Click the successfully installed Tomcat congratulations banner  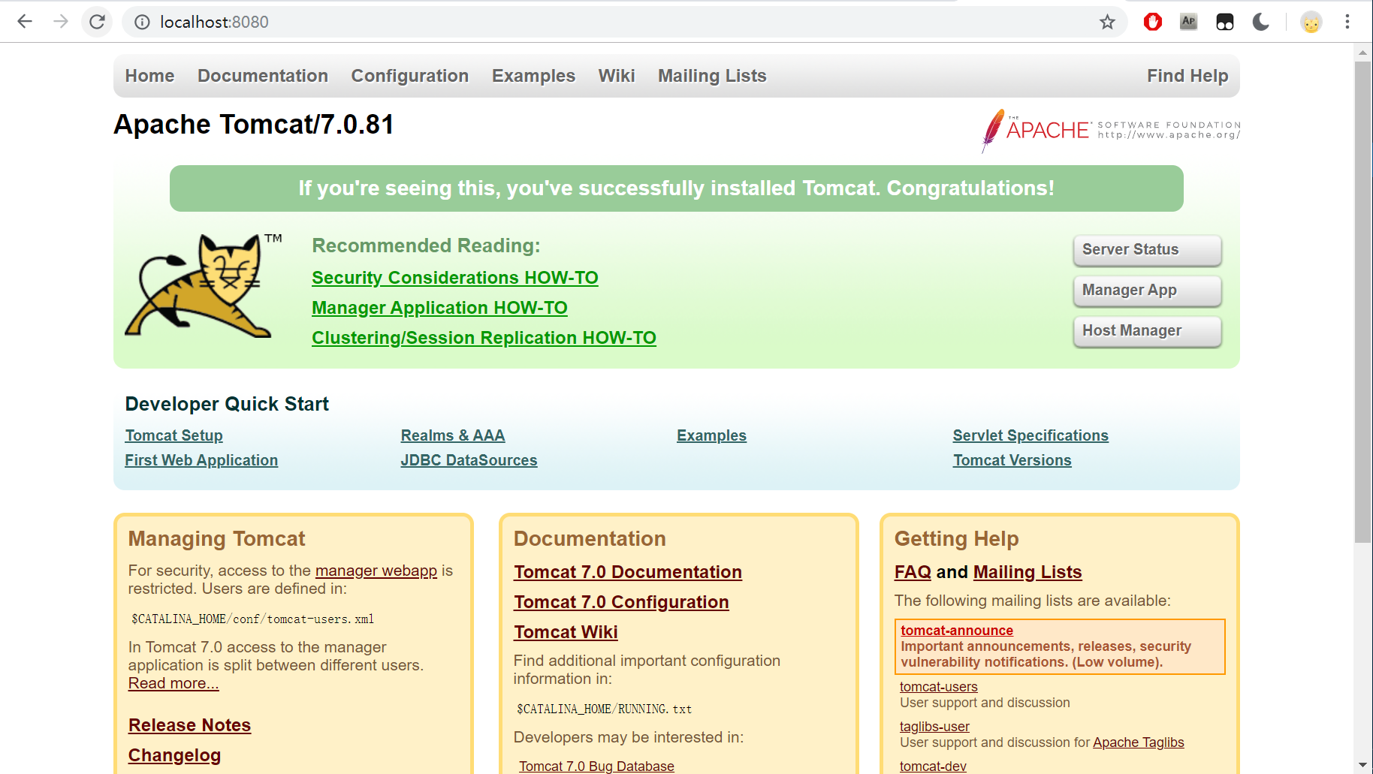tap(677, 188)
